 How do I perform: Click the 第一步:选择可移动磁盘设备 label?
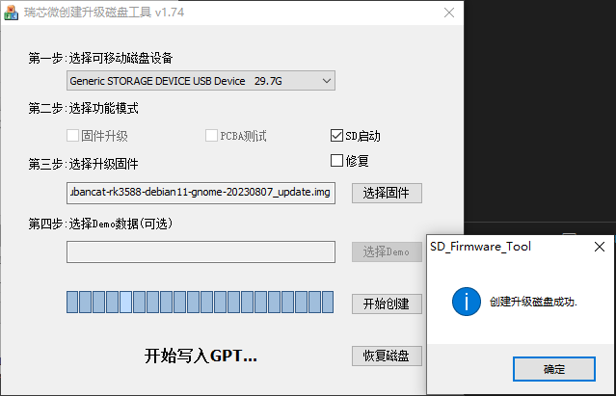pyautogui.click(x=100, y=58)
